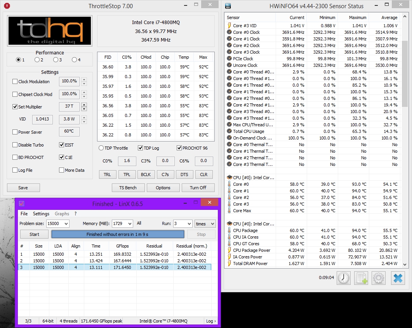Open LinX Graphs menu
This screenshot has height=328, width=412.
pyautogui.click(x=62, y=214)
